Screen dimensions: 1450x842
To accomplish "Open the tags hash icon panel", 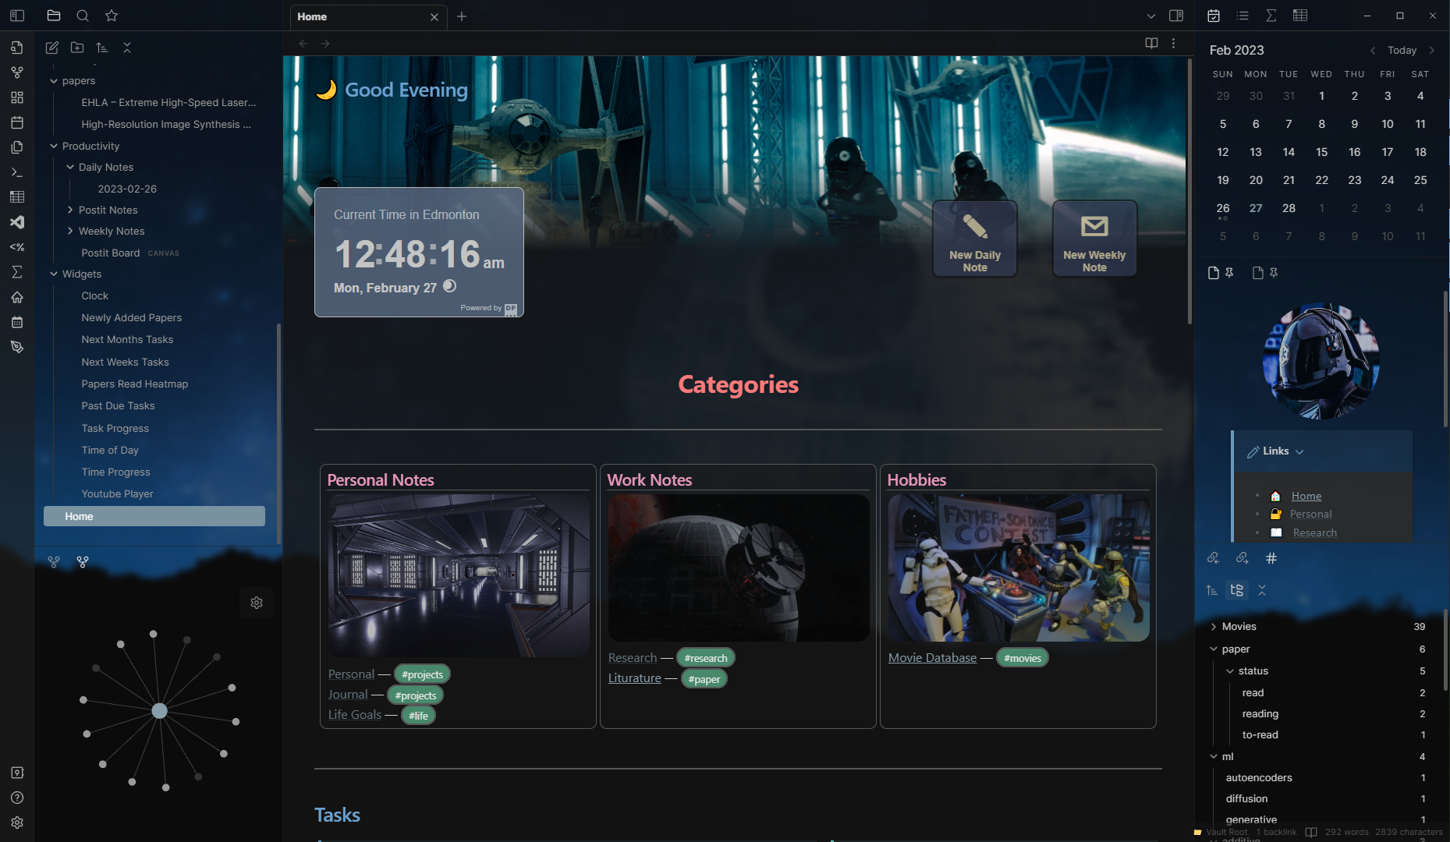I will [1271, 558].
